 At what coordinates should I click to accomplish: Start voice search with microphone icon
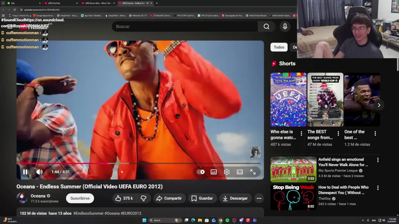coord(285,26)
